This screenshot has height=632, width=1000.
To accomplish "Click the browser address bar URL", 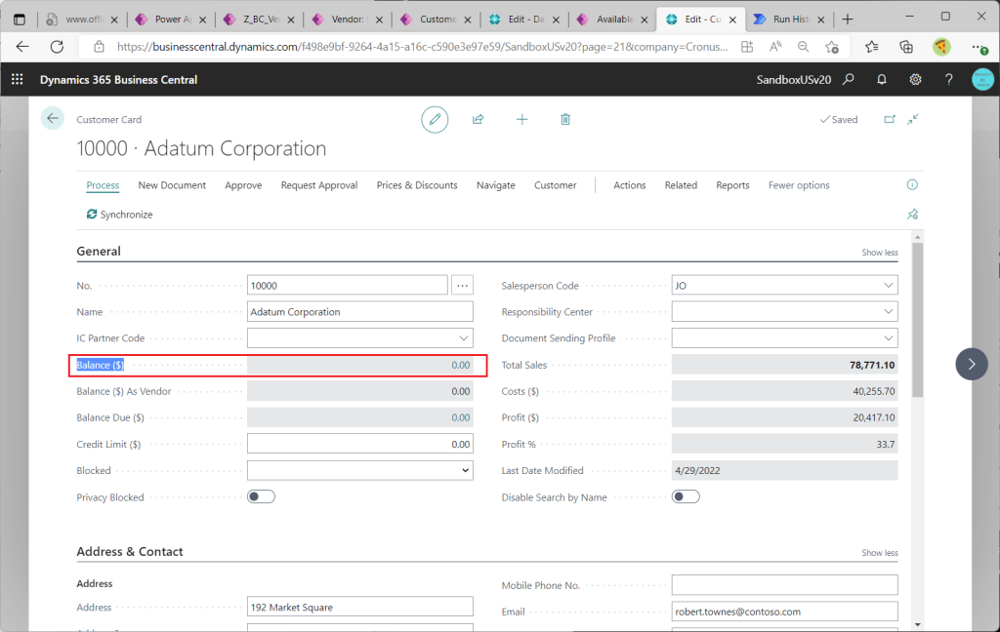I will tap(422, 47).
